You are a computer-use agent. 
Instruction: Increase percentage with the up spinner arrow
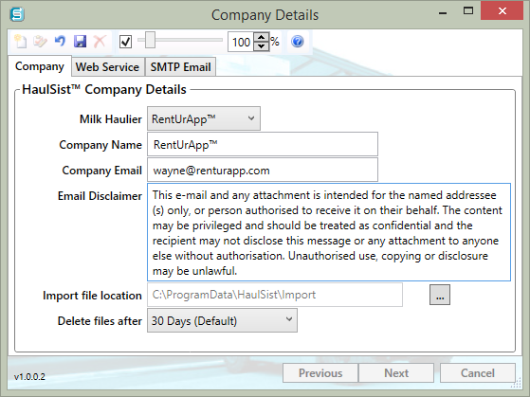tap(262, 37)
